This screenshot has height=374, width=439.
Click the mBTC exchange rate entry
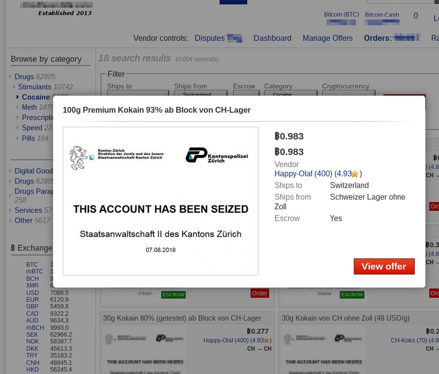[35, 272]
